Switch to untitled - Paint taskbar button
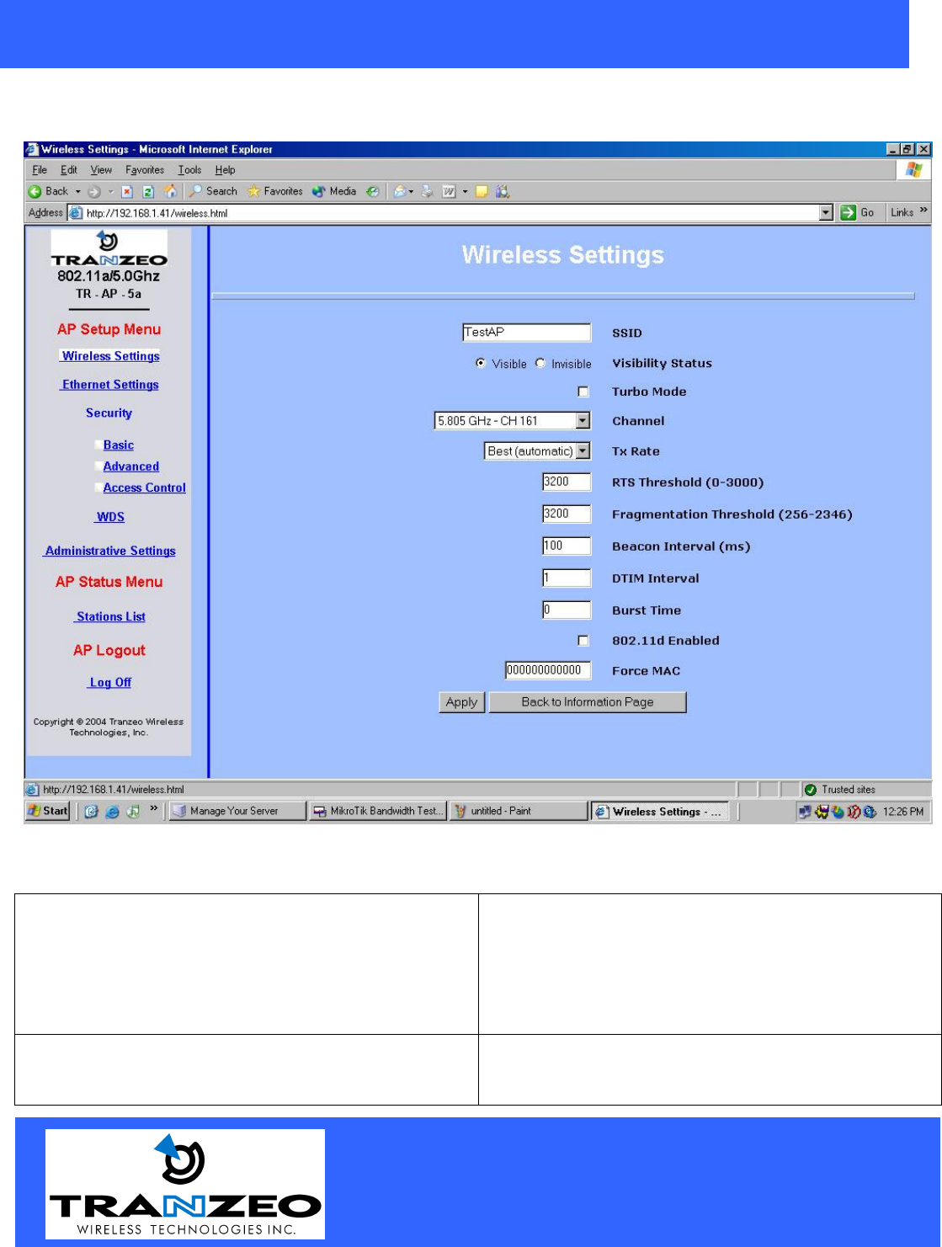The image size is (942, 1247). 518,811
